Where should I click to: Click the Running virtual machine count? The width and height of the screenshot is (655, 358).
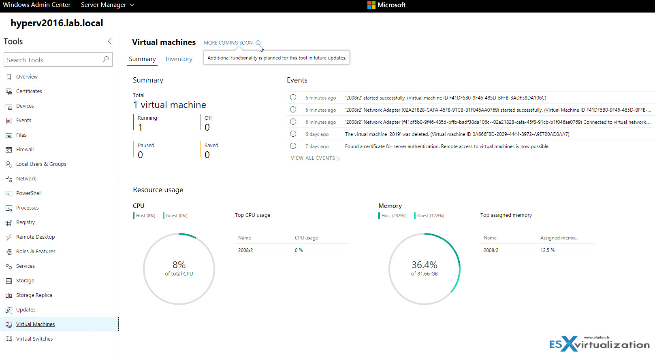pos(140,127)
